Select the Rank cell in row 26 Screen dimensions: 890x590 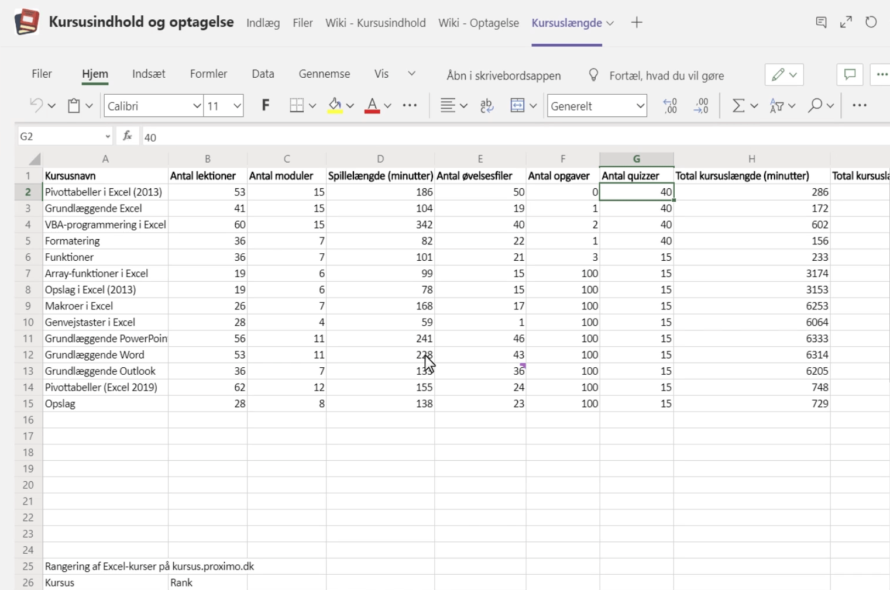[208, 582]
